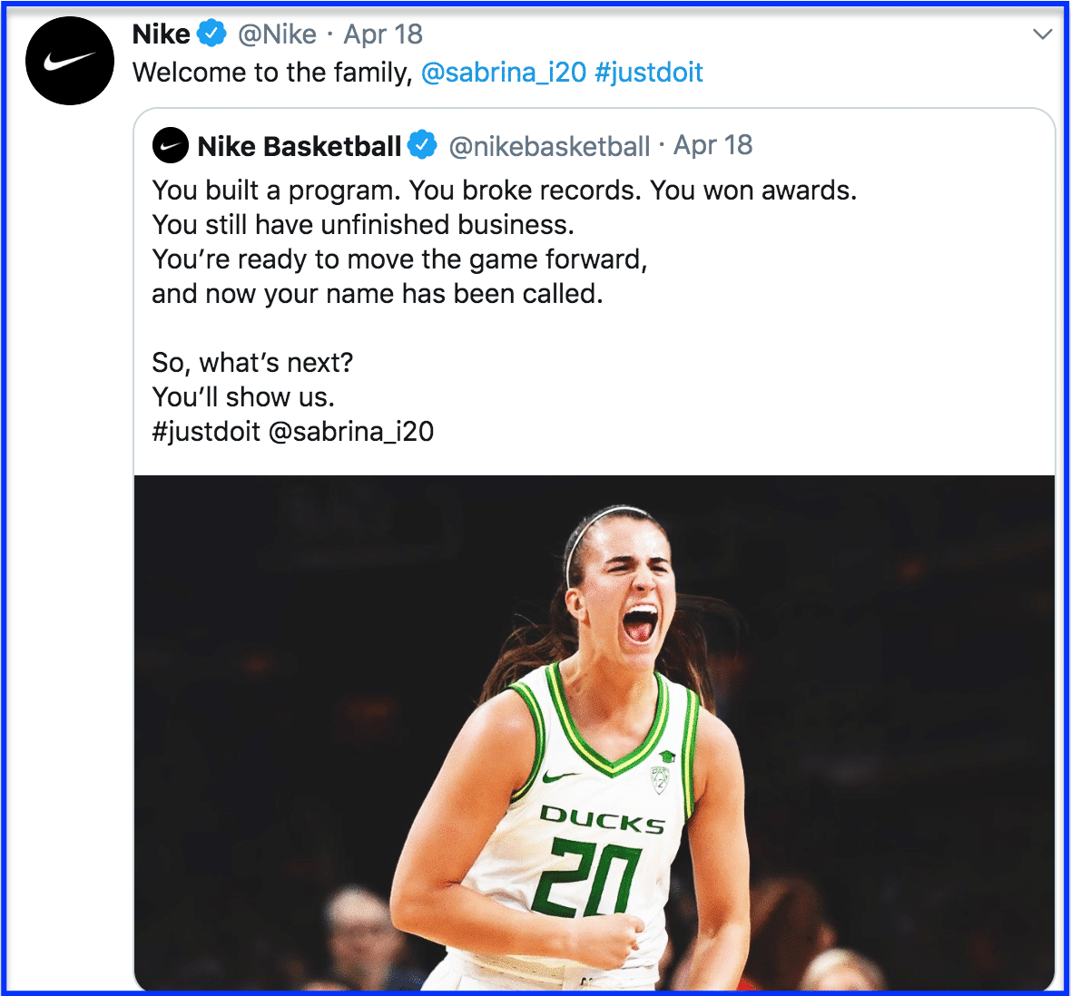Click Nike's round swoosh profile avatar
Viewport: 1071px width, 996px height.
pos(70,61)
